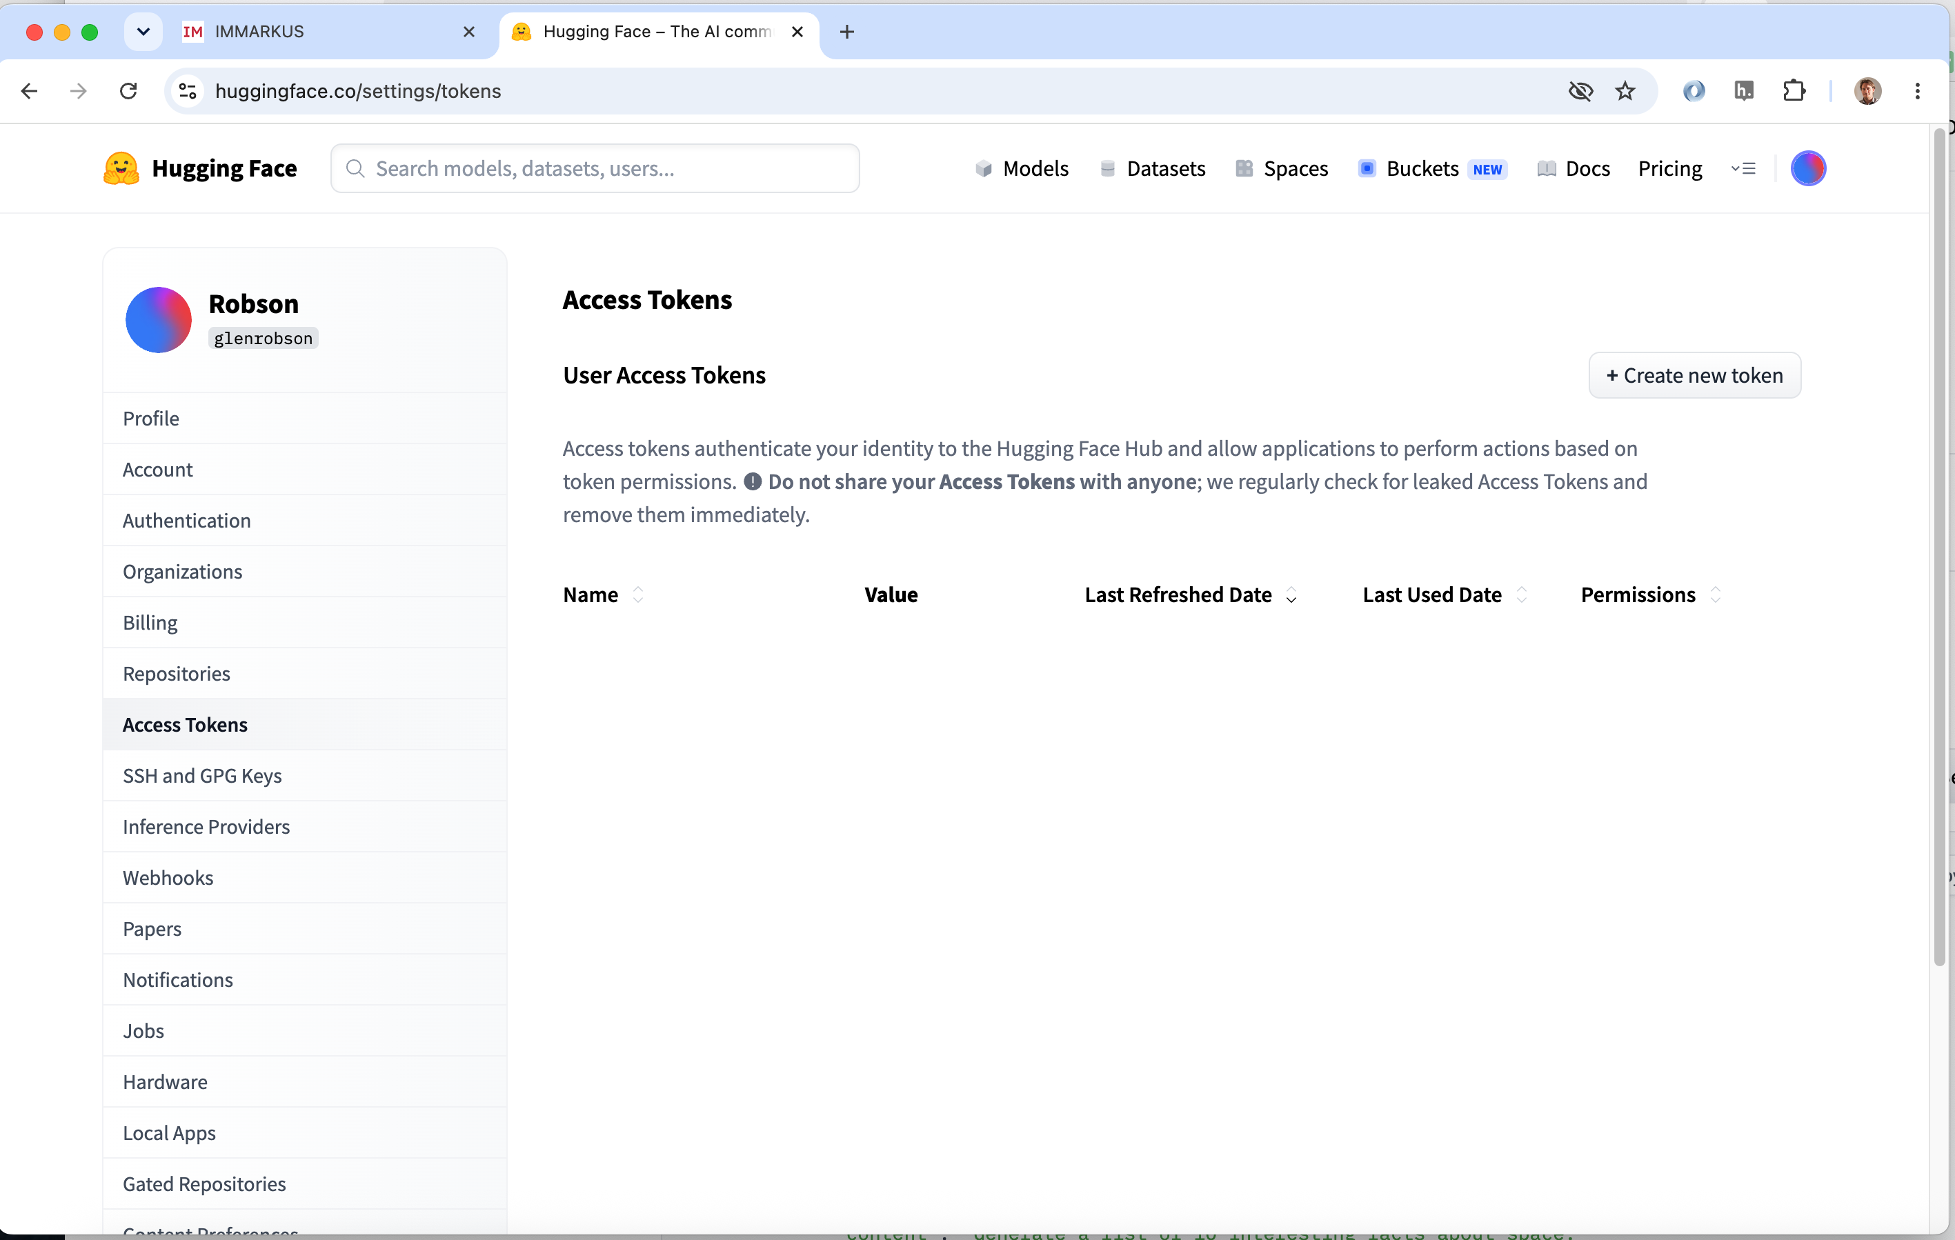Viewport: 1955px width, 1240px height.
Task: Click the Docs book icon
Action: (1547, 169)
